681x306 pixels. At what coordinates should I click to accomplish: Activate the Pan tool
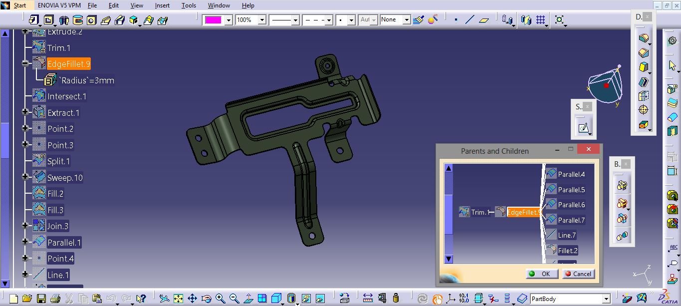(194, 299)
